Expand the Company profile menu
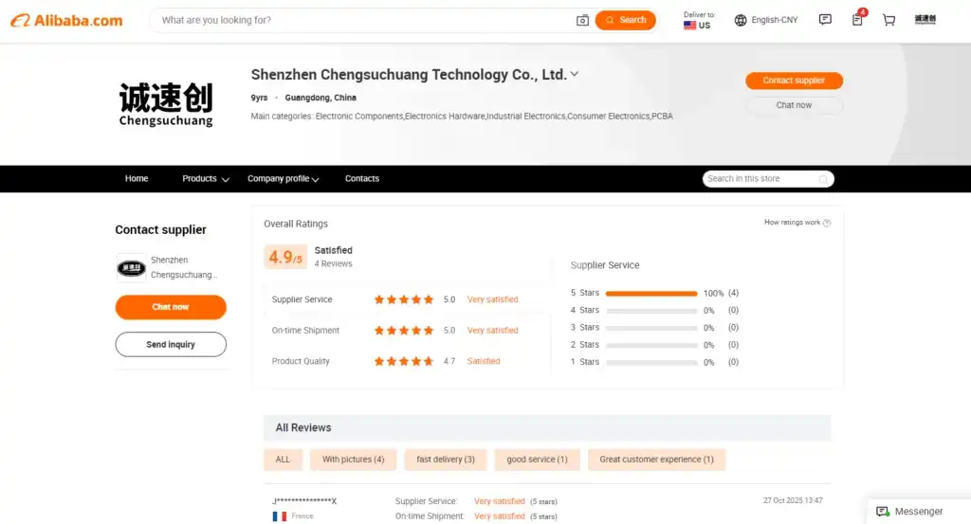Viewport: 971px width, 524px height. [x=283, y=179]
